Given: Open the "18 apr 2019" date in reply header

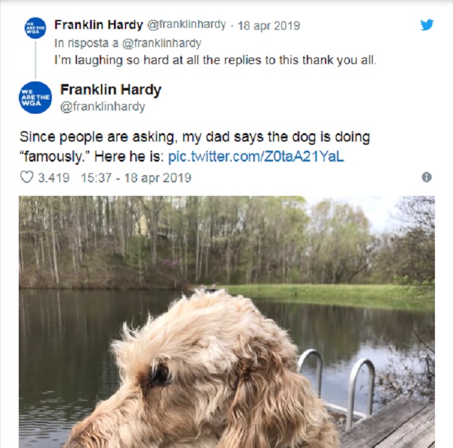Looking at the screenshot, I should [269, 26].
